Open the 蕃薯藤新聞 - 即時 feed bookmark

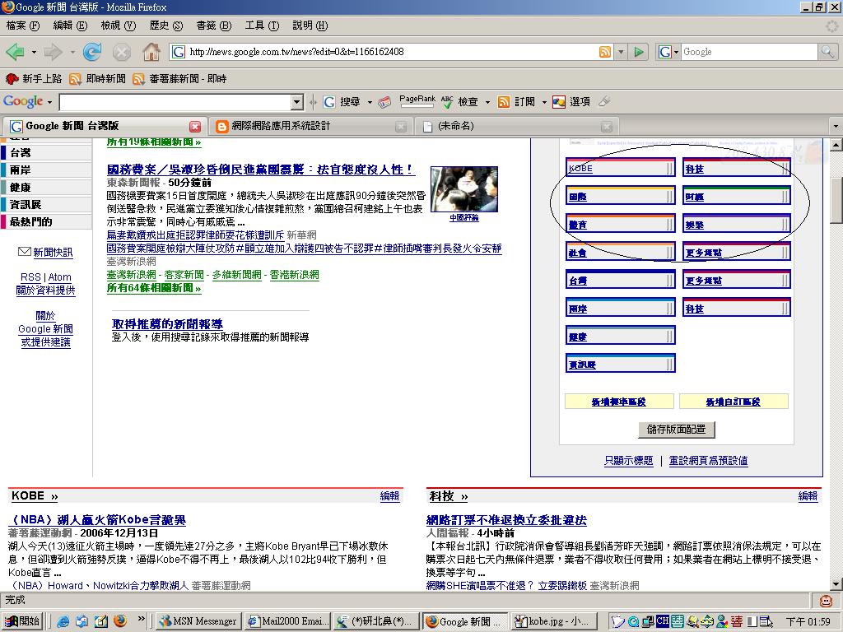click(x=179, y=79)
